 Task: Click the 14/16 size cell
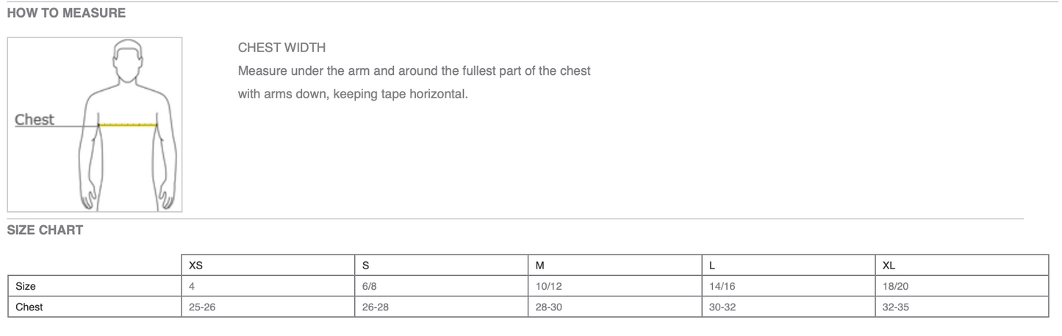pos(722,286)
